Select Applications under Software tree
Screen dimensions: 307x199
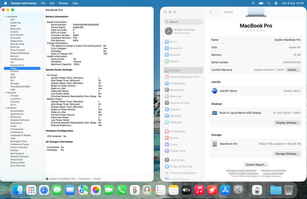pos(17,114)
